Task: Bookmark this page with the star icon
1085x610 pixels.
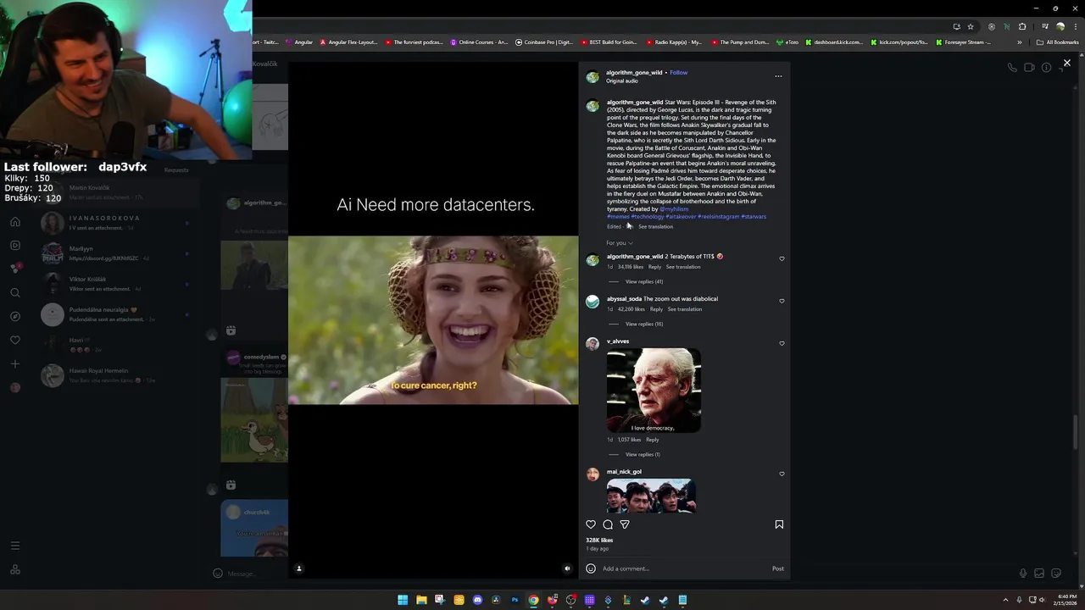Action: (971, 26)
